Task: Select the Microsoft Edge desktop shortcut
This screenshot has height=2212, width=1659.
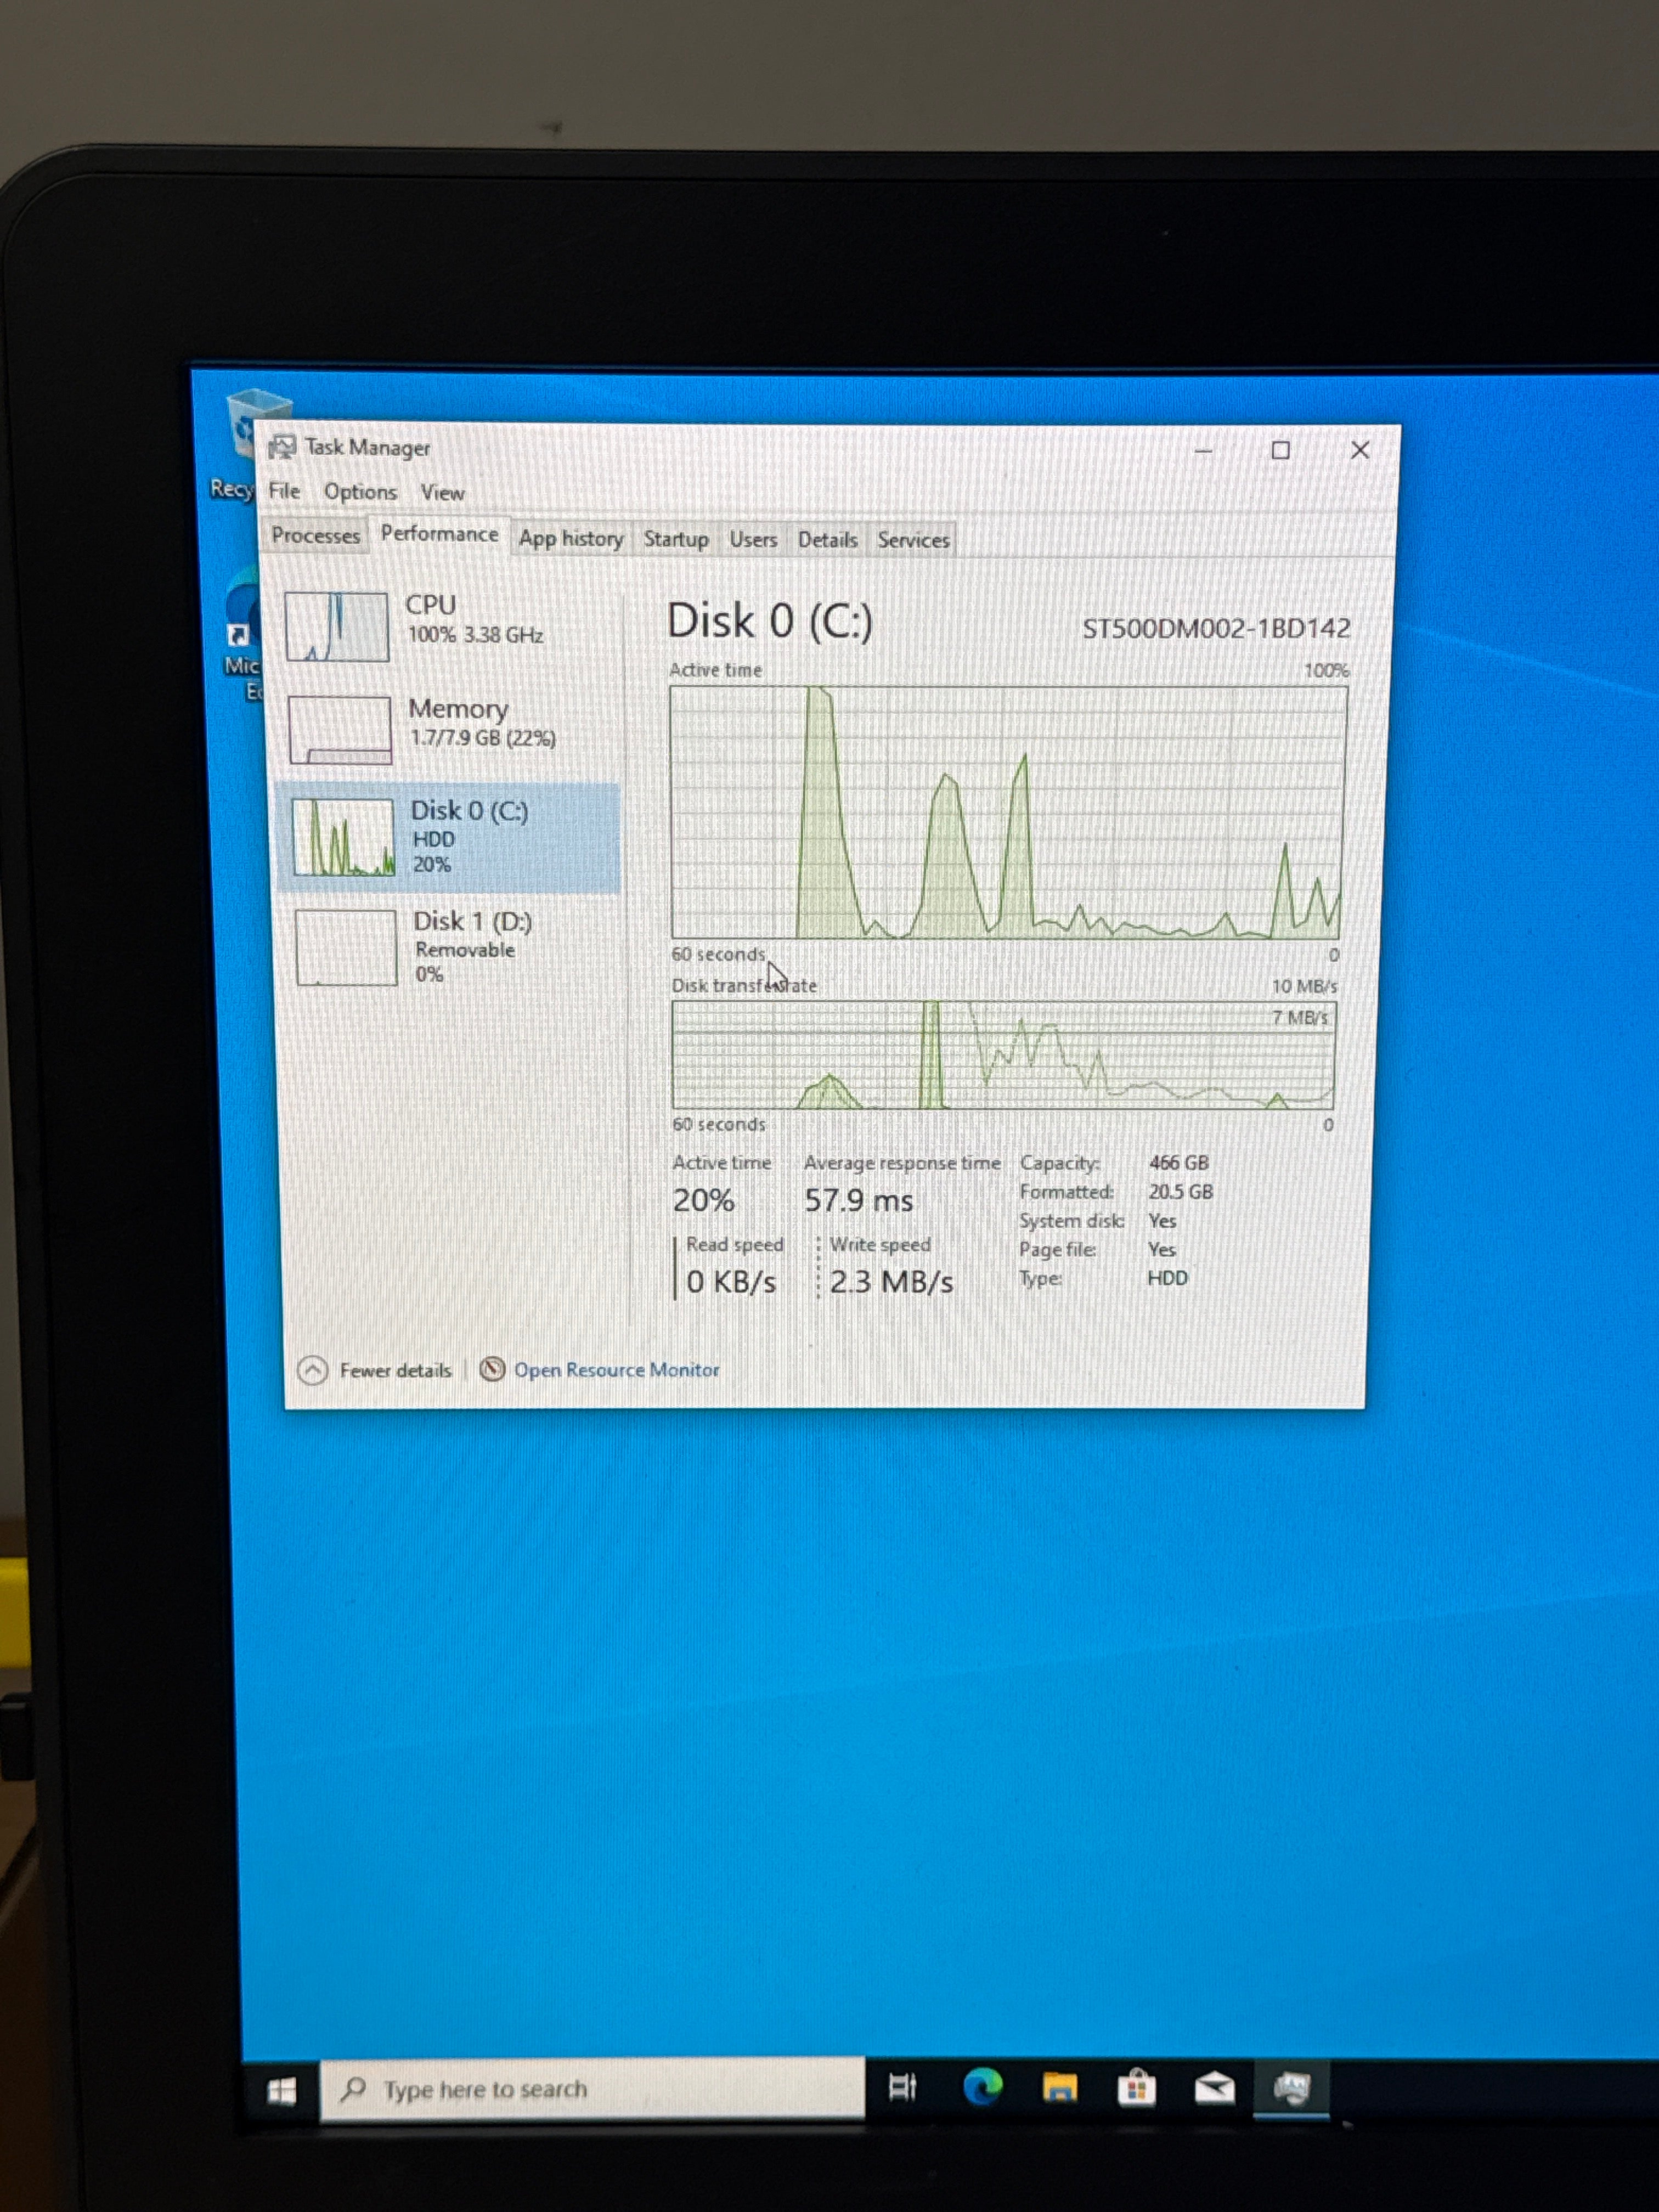Action: coord(242,632)
